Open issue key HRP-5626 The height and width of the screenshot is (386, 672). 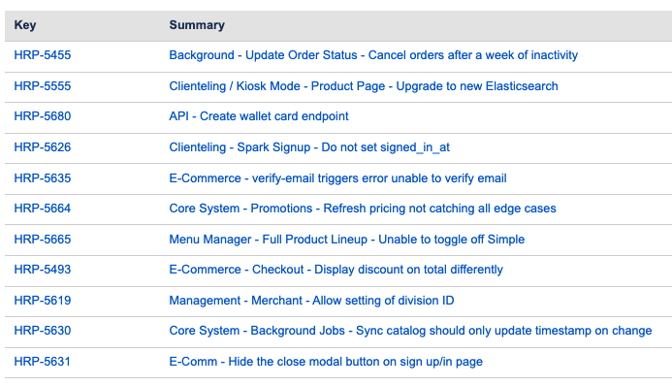(43, 147)
